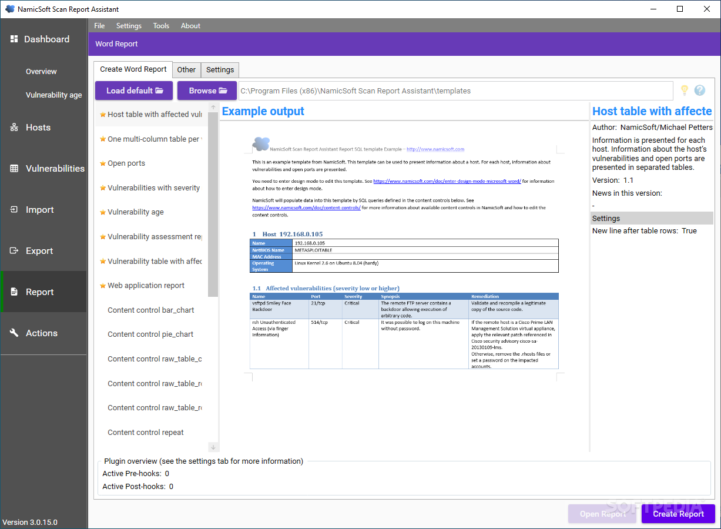Switch to the Other tab

[186, 69]
